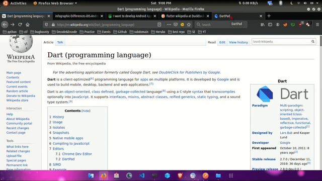Launch Visual Studio Code from the dock
The width and height of the screenshot is (322, 181).
(x=142, y=175)
